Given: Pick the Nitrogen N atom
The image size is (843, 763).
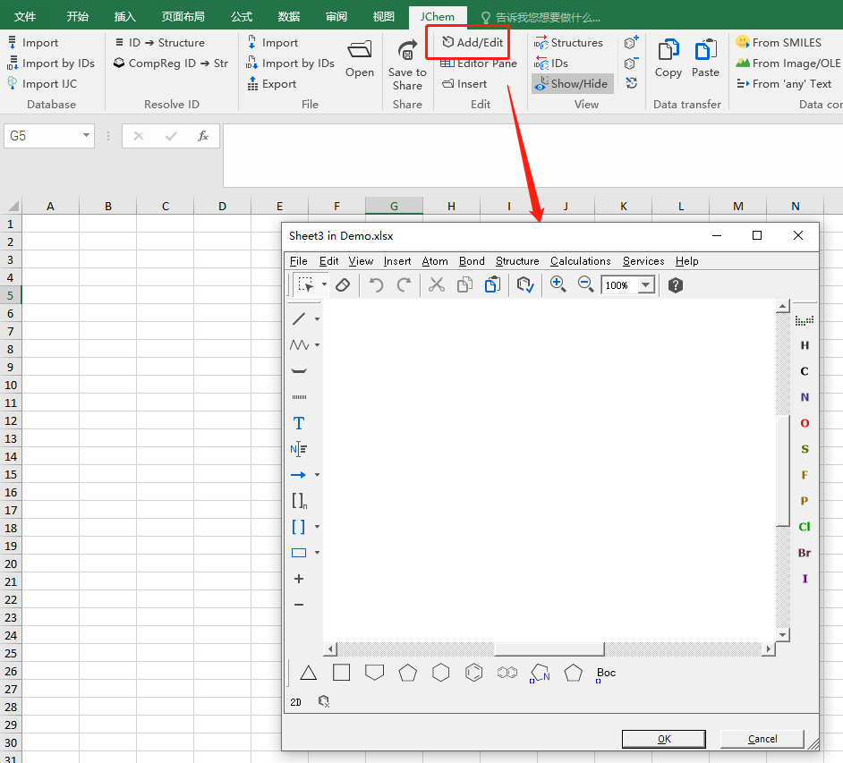Looking at the screenshot, I should pos(805,397).
